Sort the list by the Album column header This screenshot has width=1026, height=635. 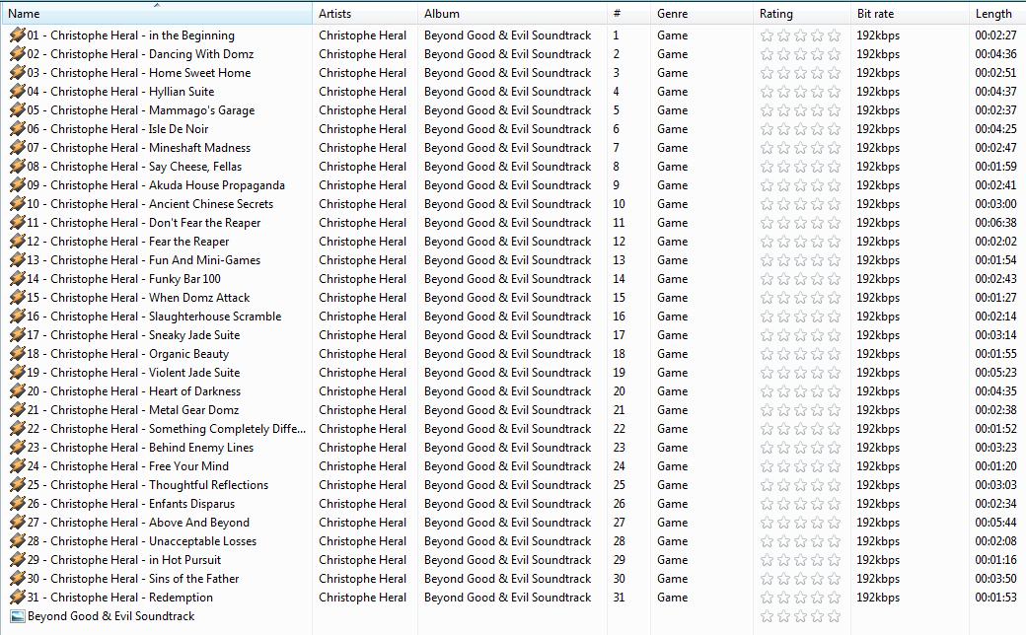(x=512, y=13)
